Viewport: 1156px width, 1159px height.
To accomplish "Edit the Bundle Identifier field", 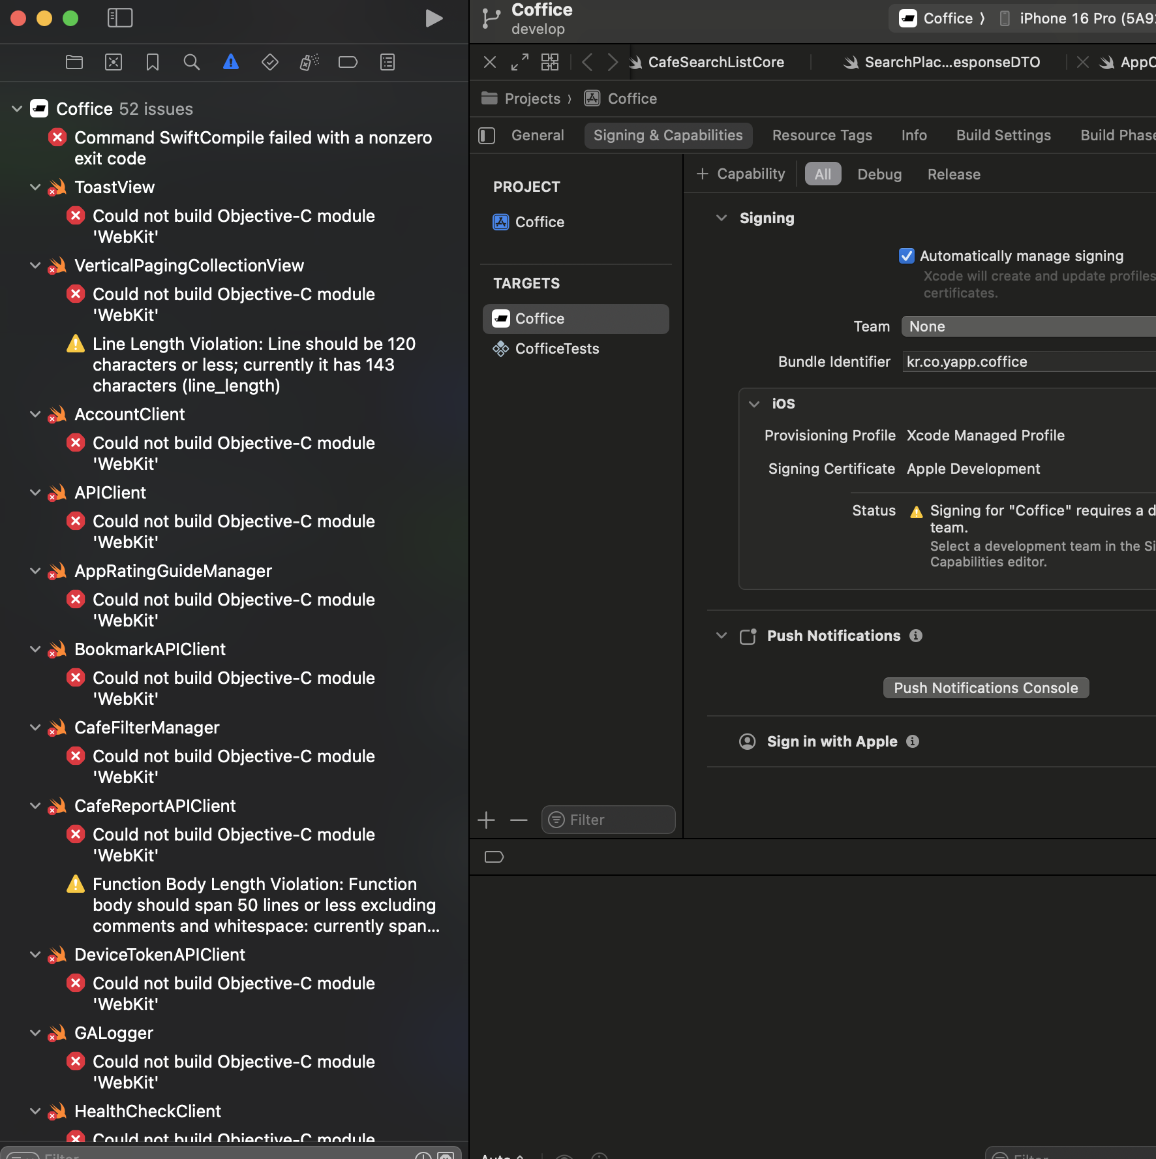I will tap(1029, 362).
